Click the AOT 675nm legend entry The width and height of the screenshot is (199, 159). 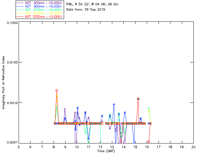pyautogui.click(x=39, y=10)
